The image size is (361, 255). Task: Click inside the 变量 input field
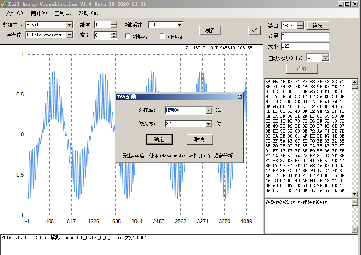(x=305, y=36)
